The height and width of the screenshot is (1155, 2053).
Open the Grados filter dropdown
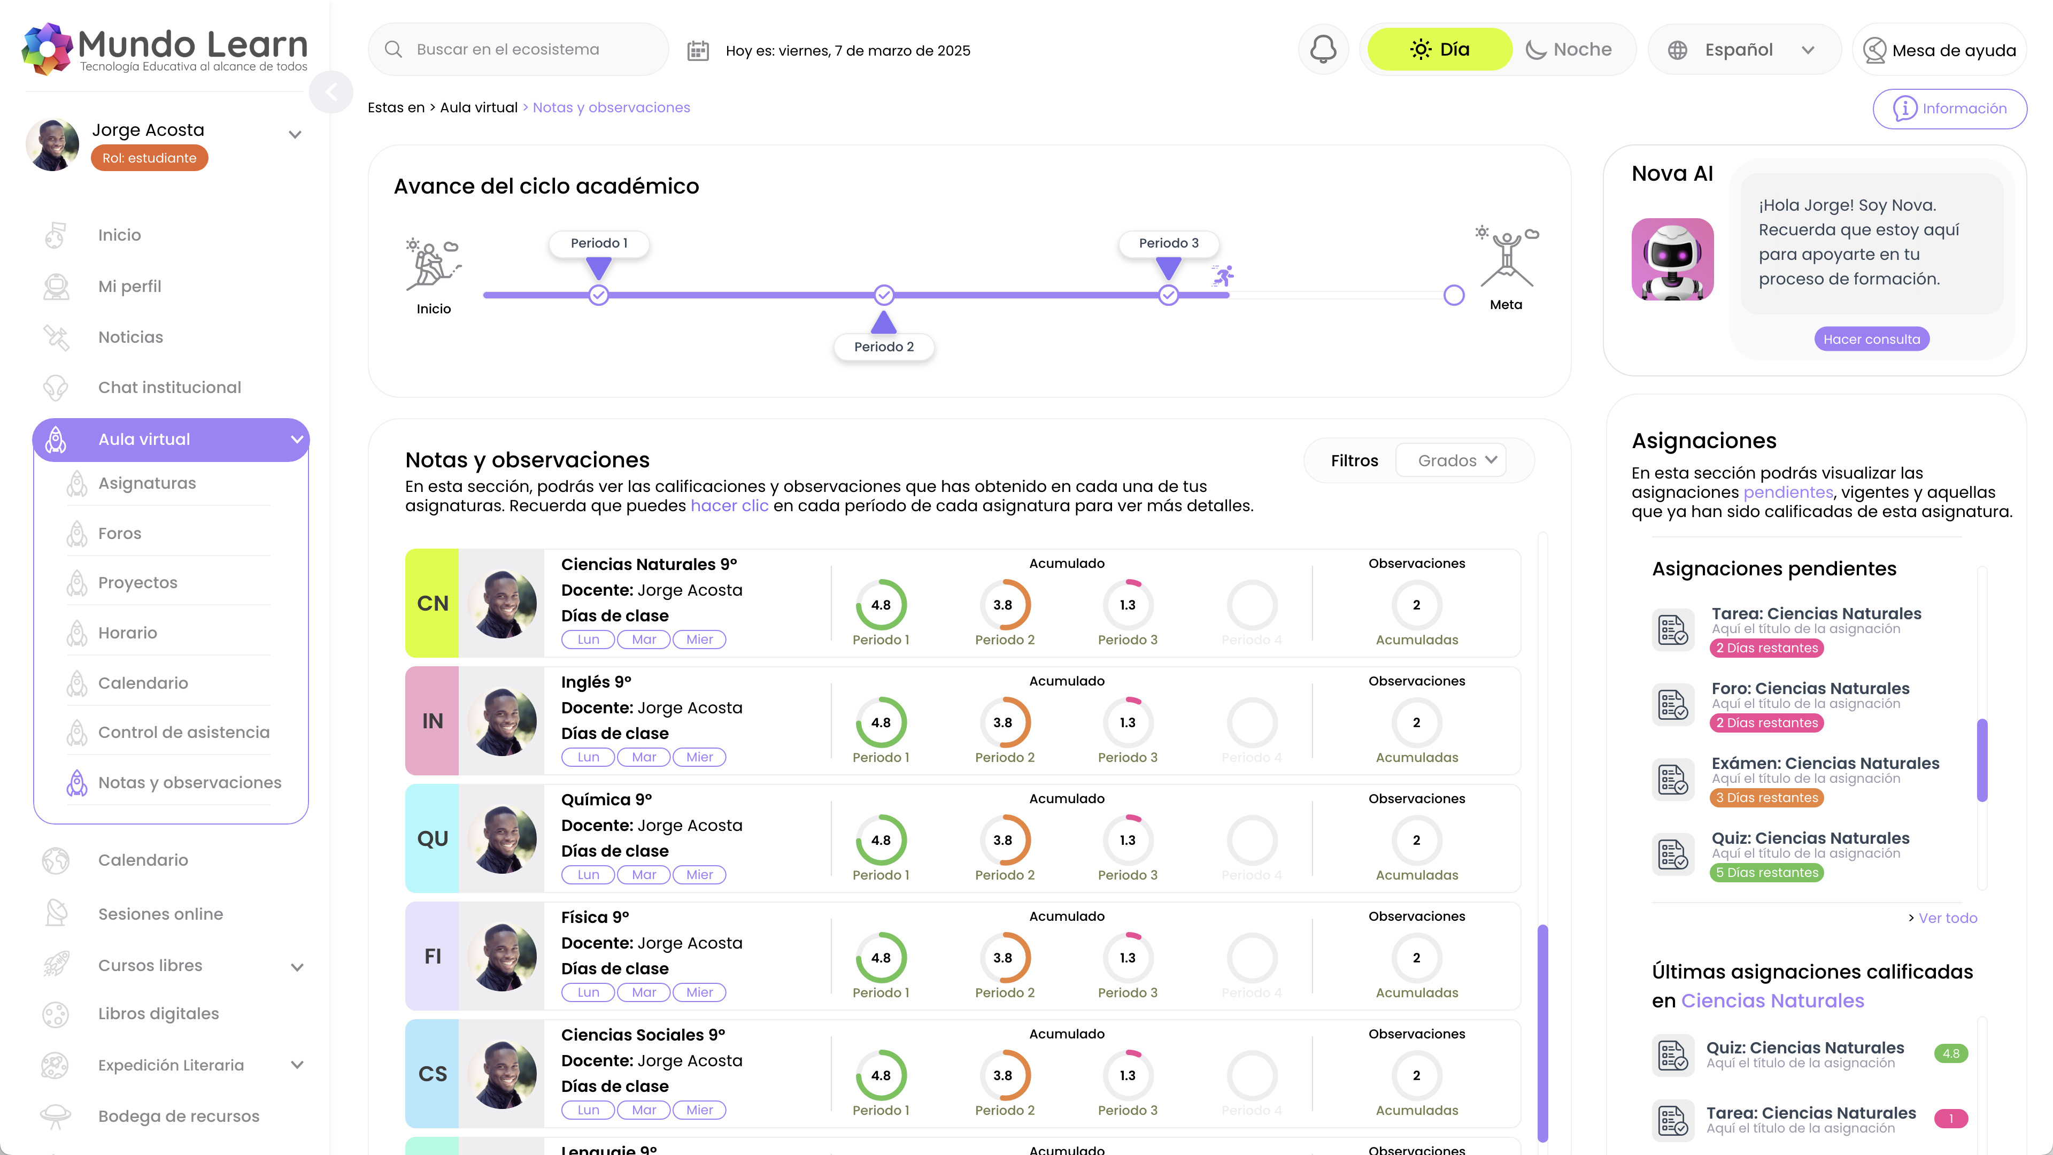pyautogui.click(x=1452, y=461)
